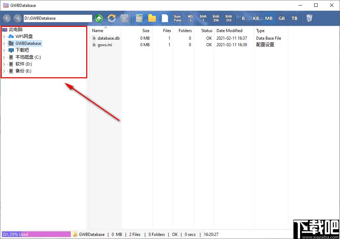The image size is (340, 239).
Task: Refresh the folder scan
Action: [x=112, y=18]
